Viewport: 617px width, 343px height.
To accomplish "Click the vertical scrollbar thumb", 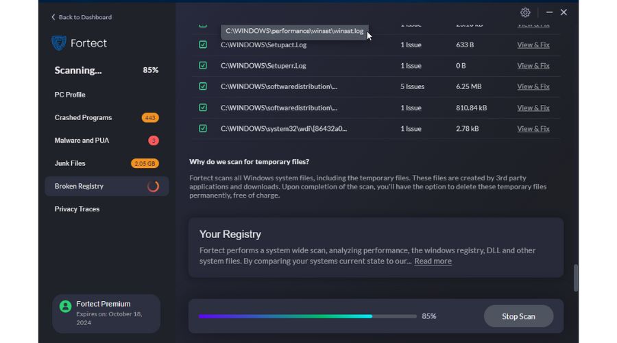I will [575, 278].
